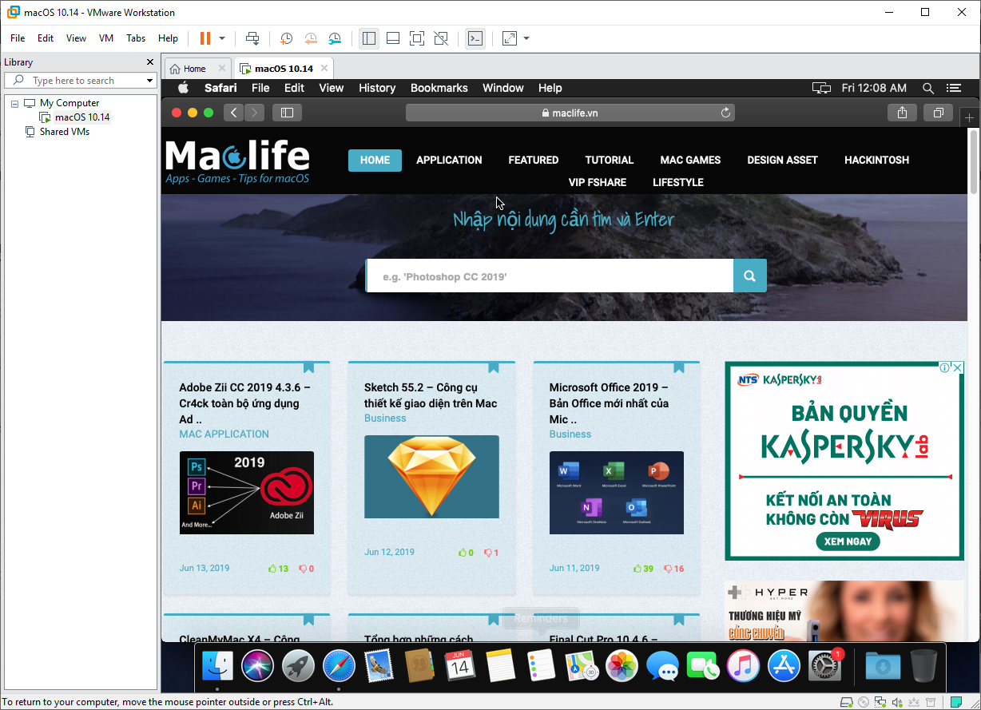Open the Downloads stack in the Dock
Screen dimensions: 981x710
tap(883, 665)
